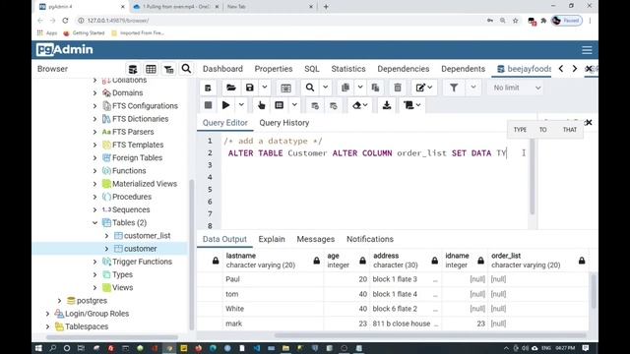Open the Explain results tab
Screen dimensions: 630x354
click(272, 239)
